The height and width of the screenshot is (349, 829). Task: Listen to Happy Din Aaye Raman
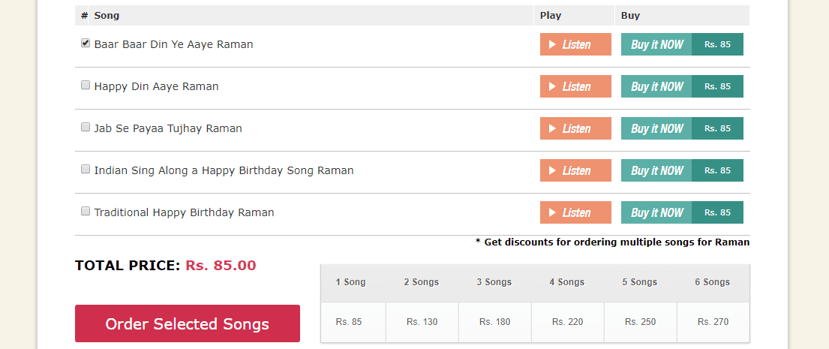tap(575, 86)
